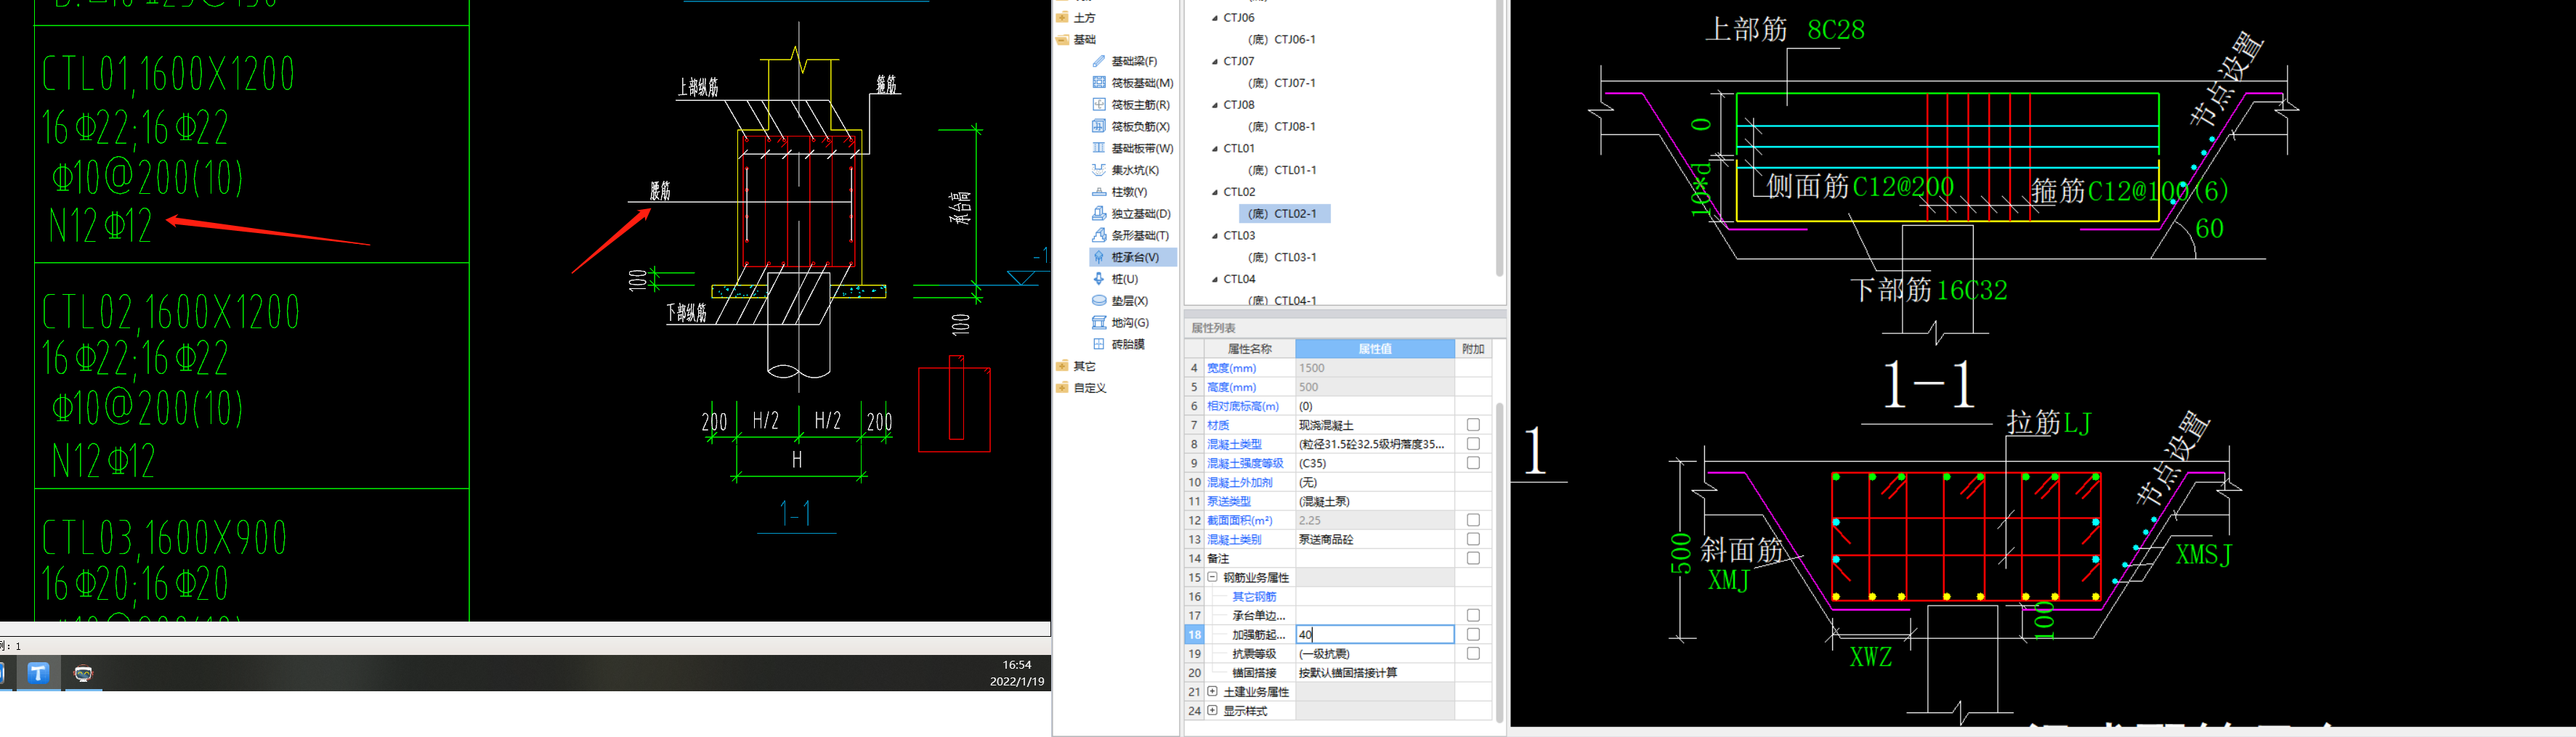Viewport: 2576px width, 737px height.
Task: Expand the 显示样式 group
Action: tap(1212, 710)
